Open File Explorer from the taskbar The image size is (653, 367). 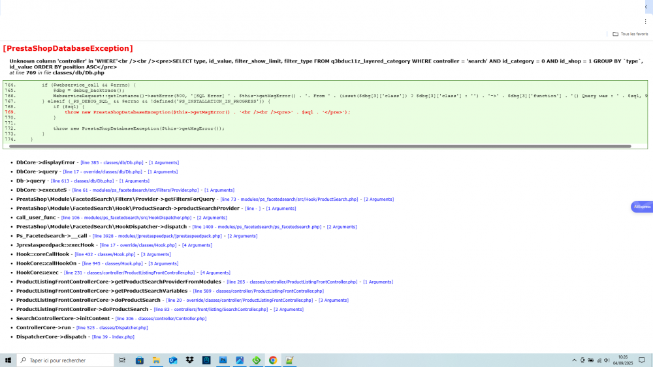156,360
